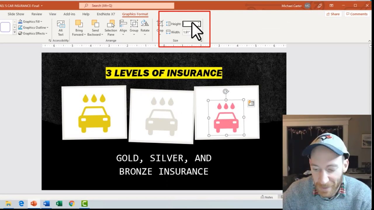Launch Microsoft Edge from the taskbar

(21, 204)
